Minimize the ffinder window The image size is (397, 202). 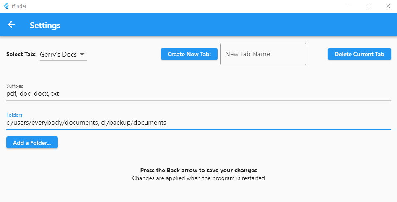(350, 6)
